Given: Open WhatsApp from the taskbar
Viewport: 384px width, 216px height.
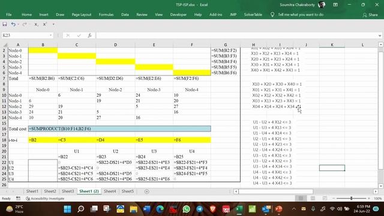Looking at the screenshot, I should (x=187, y=209).
